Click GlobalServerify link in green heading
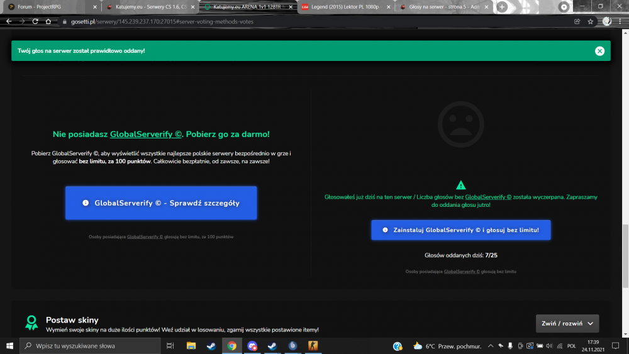 pos(146,135)
